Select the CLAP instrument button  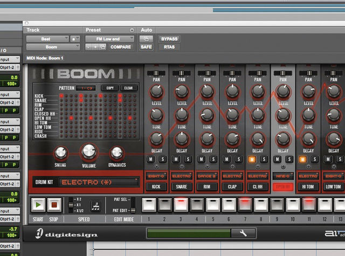(232, 186)
